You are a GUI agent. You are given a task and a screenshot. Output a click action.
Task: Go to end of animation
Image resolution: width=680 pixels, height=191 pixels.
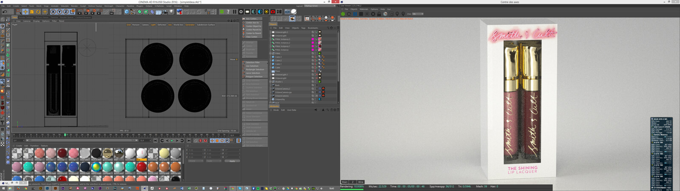click(x=189, y=140)
